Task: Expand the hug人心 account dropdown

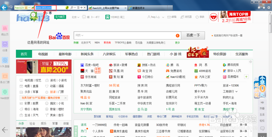Action: tap(163, 17)
